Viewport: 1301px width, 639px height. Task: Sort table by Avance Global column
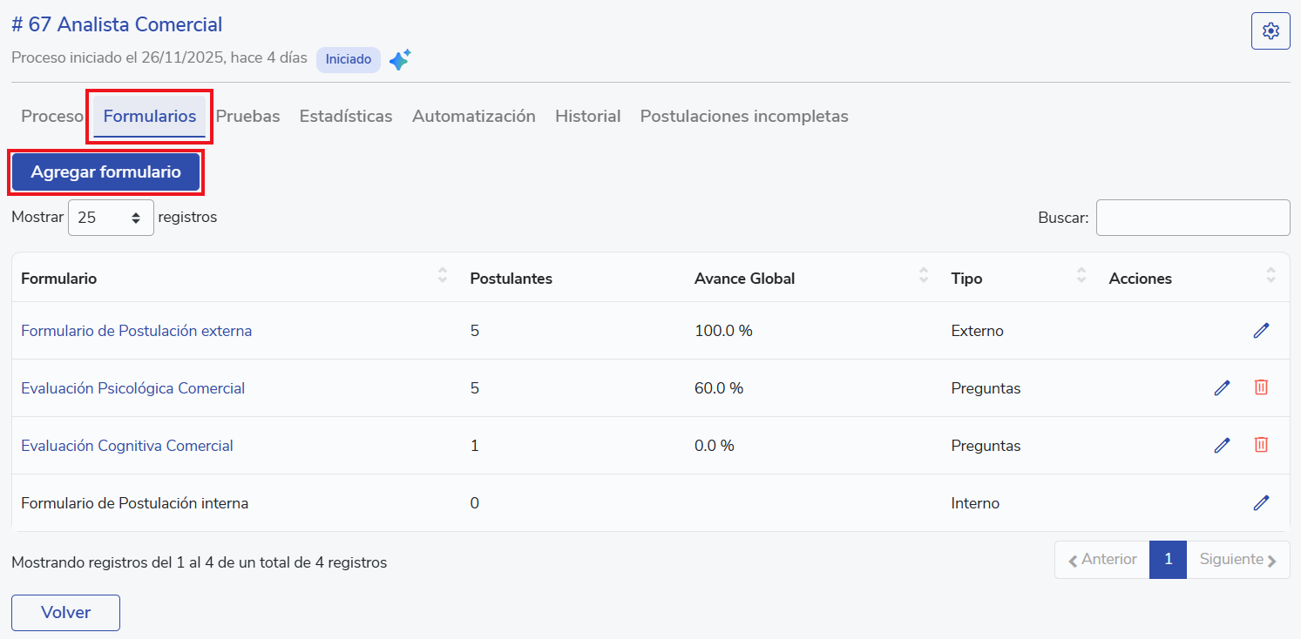[924, 276]
